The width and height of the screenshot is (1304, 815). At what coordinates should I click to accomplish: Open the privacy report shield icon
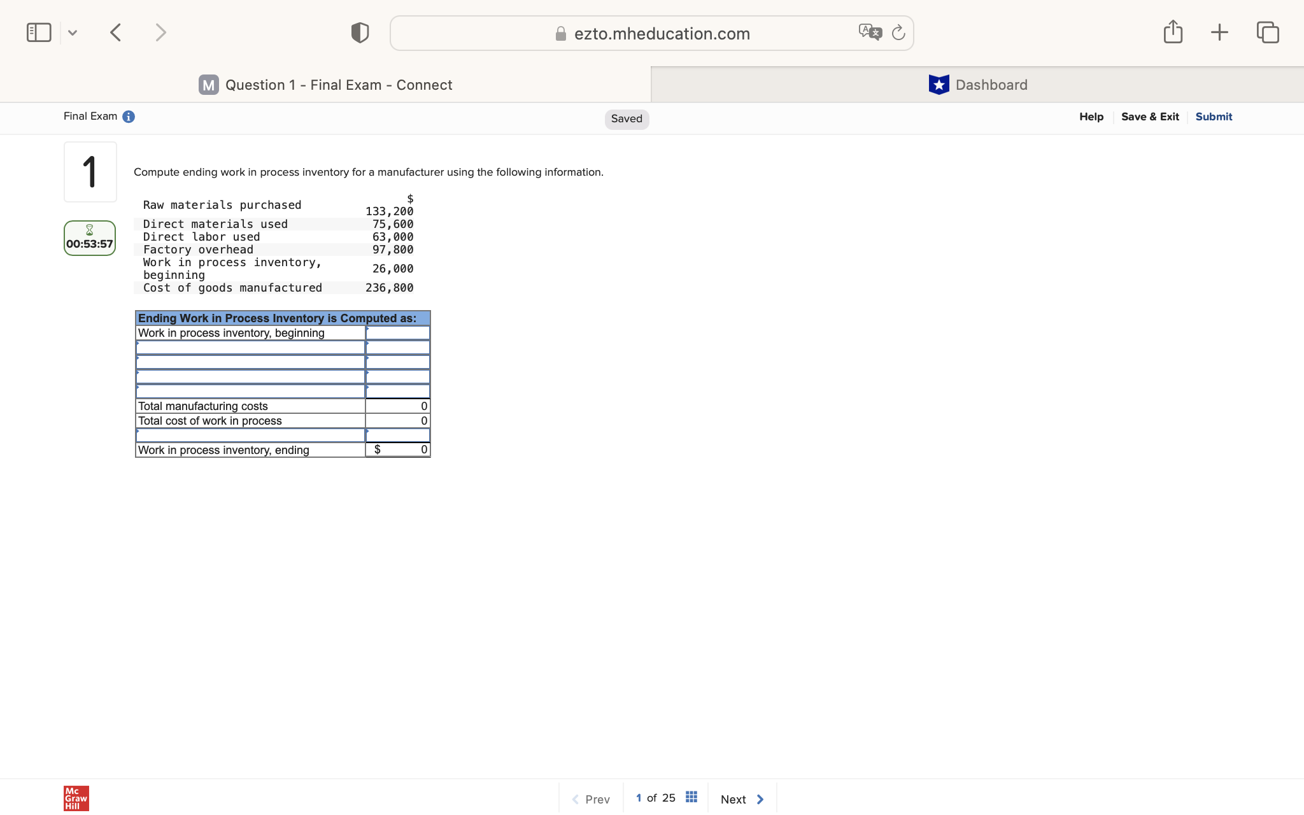(358, 32)
